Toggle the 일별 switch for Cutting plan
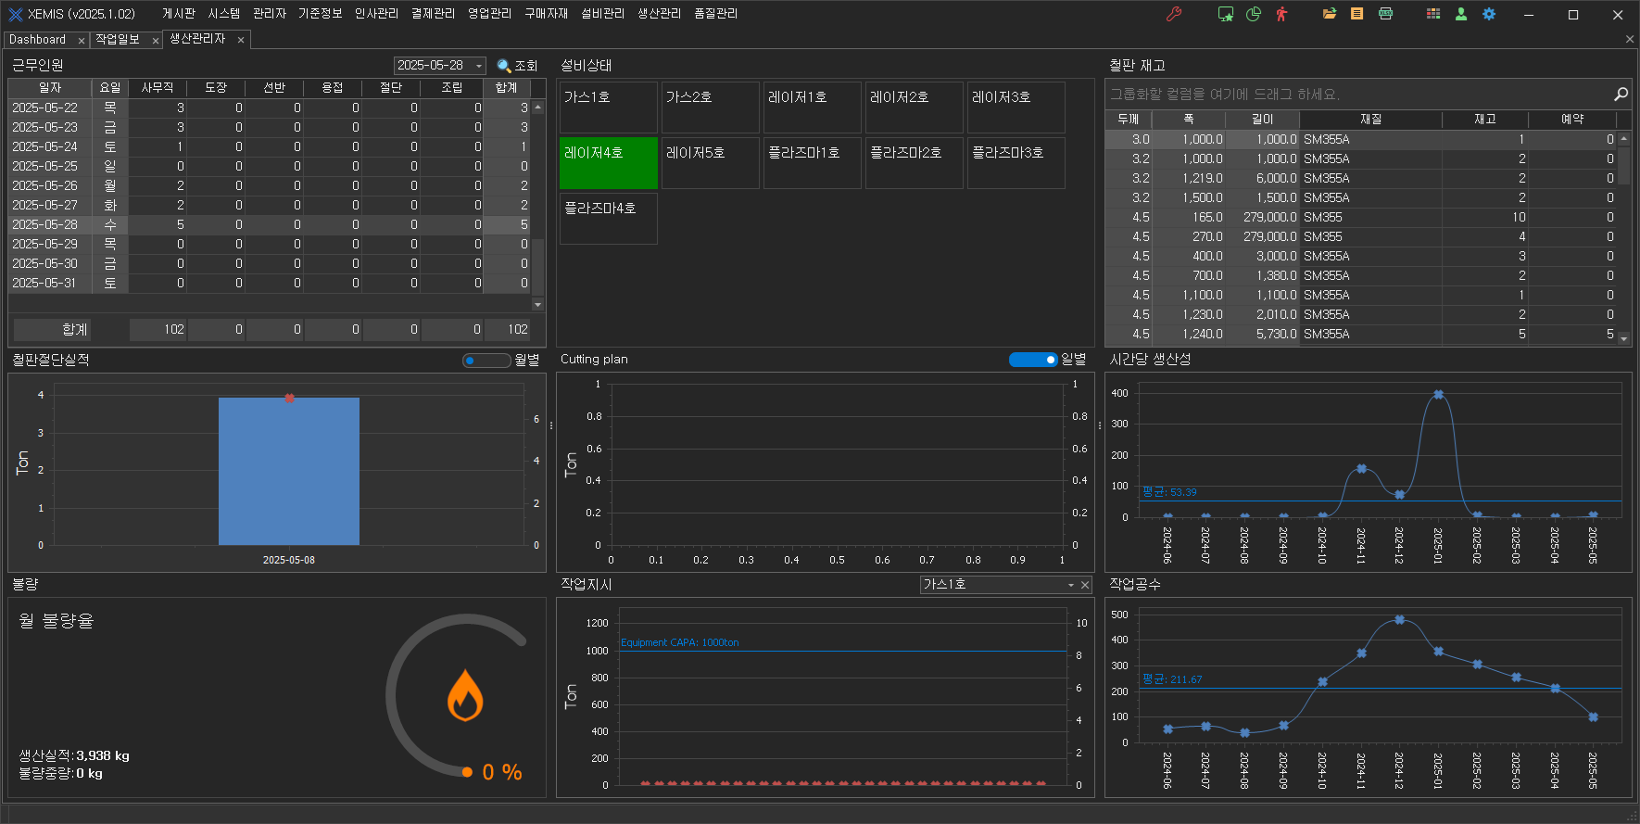The width and height of the screenshot is (1640, 824). point(1033,360)
